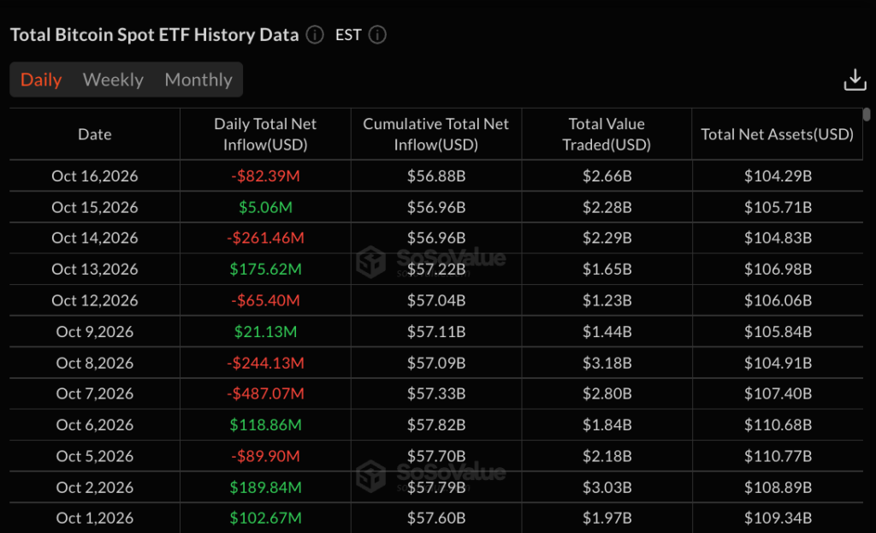The height and width of the screenshot is (533, 876).
Task: Select the Oct 13,2026 date cell
Action: pos(95,269)
